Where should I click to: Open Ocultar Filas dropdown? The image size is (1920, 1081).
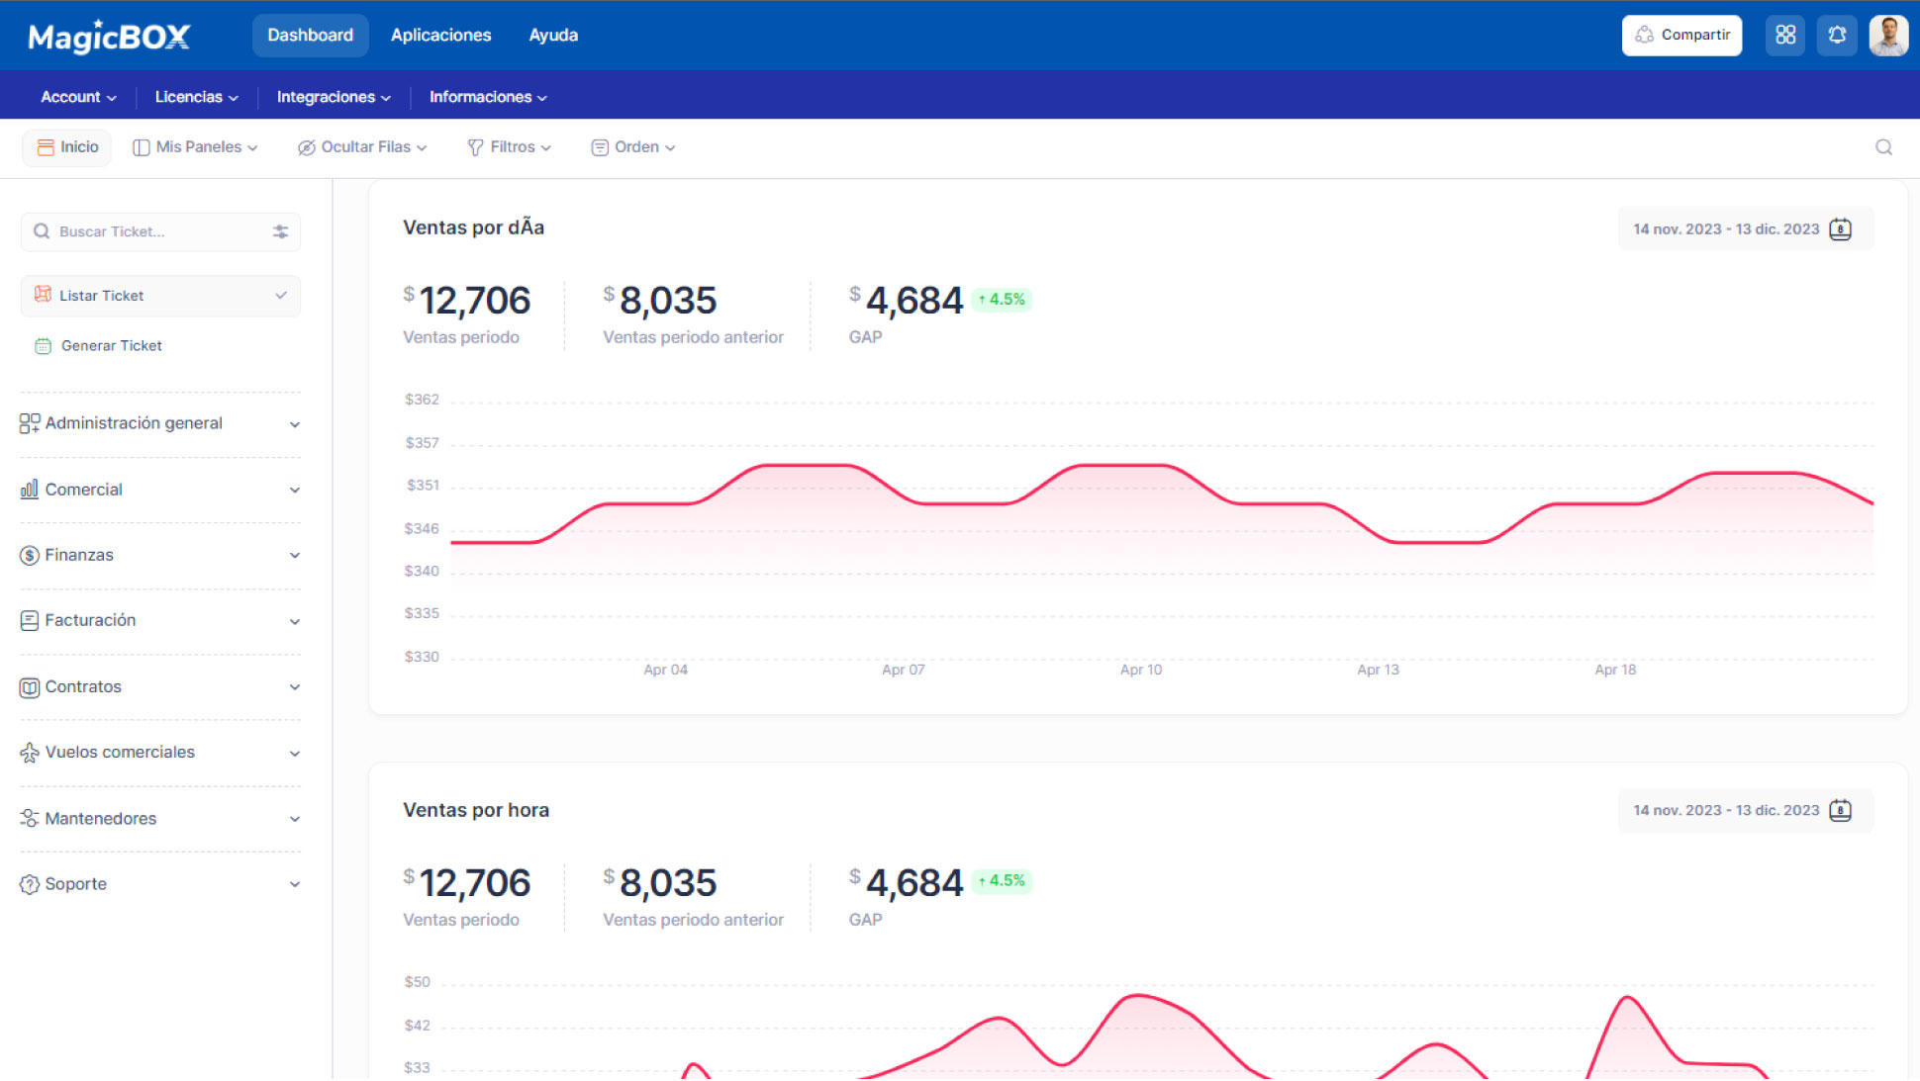362,147
